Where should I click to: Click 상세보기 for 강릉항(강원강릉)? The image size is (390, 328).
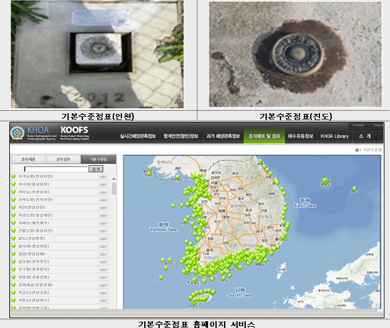pos(103,277)
